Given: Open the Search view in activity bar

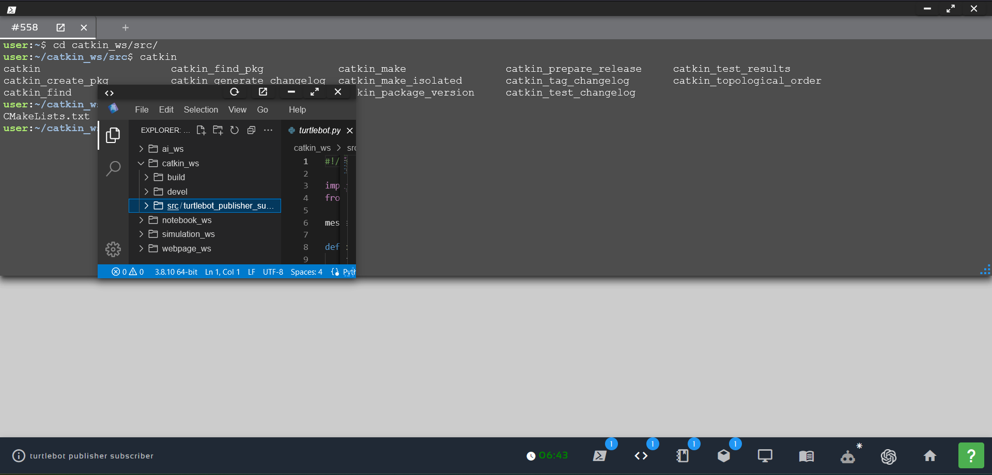Looking at the screenshot, I should point(113,168).
